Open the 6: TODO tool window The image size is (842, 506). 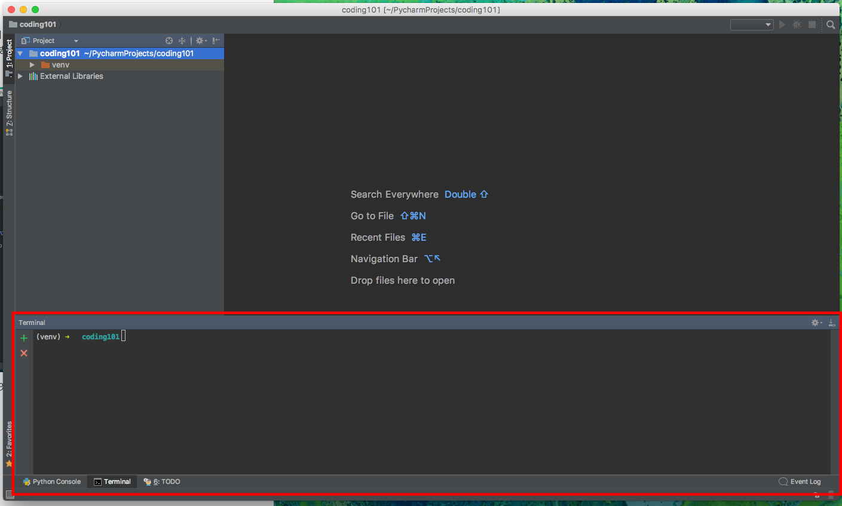tap(161, 481)
